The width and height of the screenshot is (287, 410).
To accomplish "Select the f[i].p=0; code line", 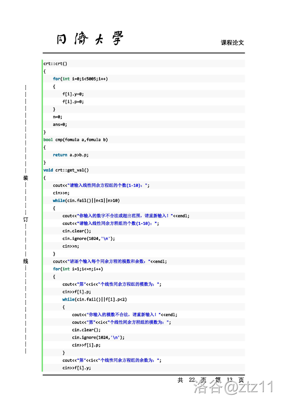I will click(73, 101).
